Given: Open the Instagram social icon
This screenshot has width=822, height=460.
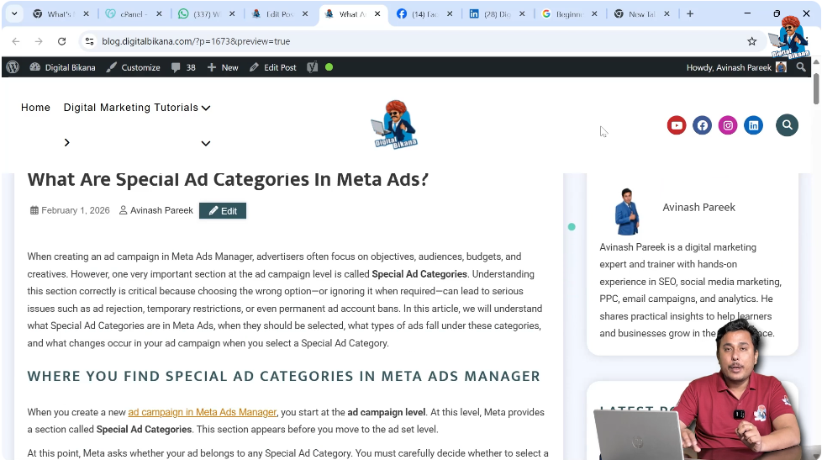Looking at the screenshot, I should click(728, 125).
